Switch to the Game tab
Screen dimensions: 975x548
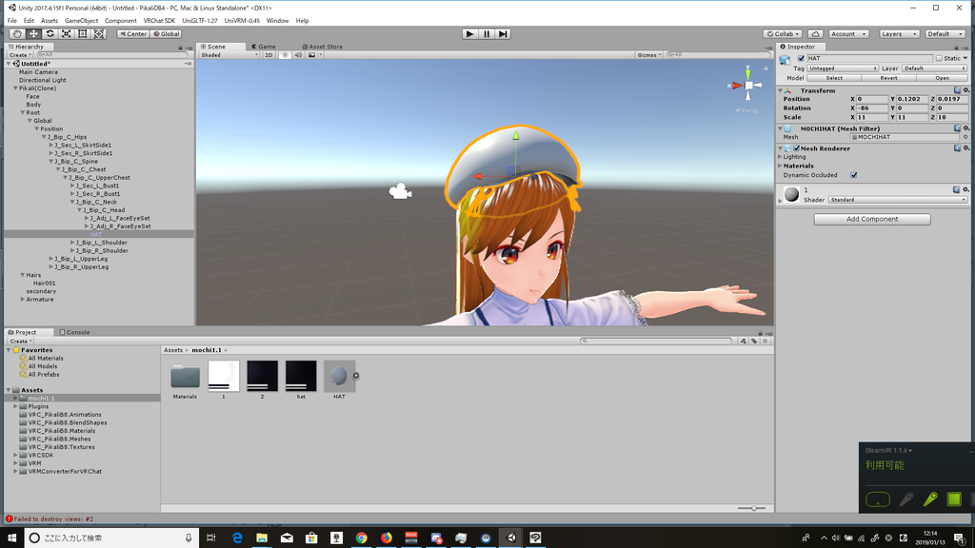click(x=264, y=47)
